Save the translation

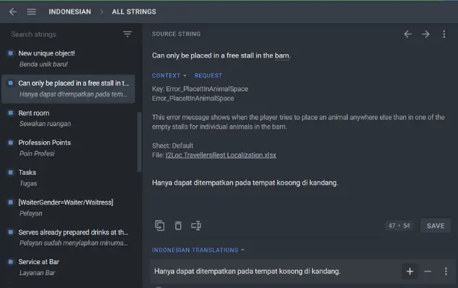[436, 226]
